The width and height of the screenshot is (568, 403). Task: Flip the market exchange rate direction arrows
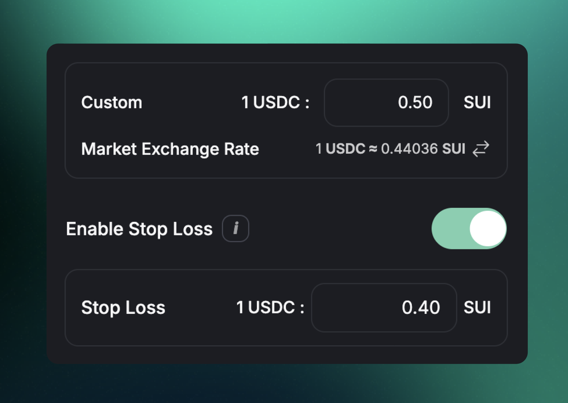point(481,149)
